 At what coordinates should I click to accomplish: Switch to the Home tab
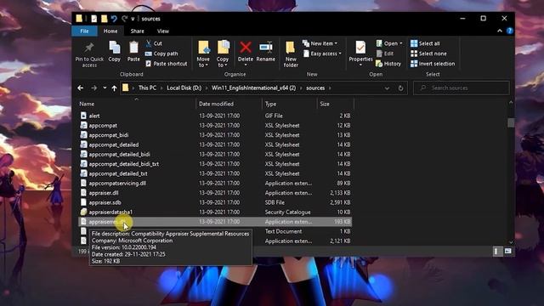(110, 31)
